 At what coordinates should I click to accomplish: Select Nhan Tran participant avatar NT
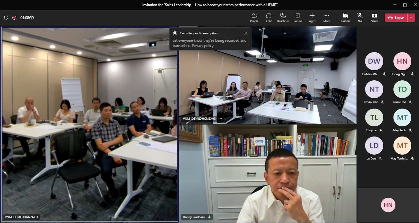[x=374, y=89]
